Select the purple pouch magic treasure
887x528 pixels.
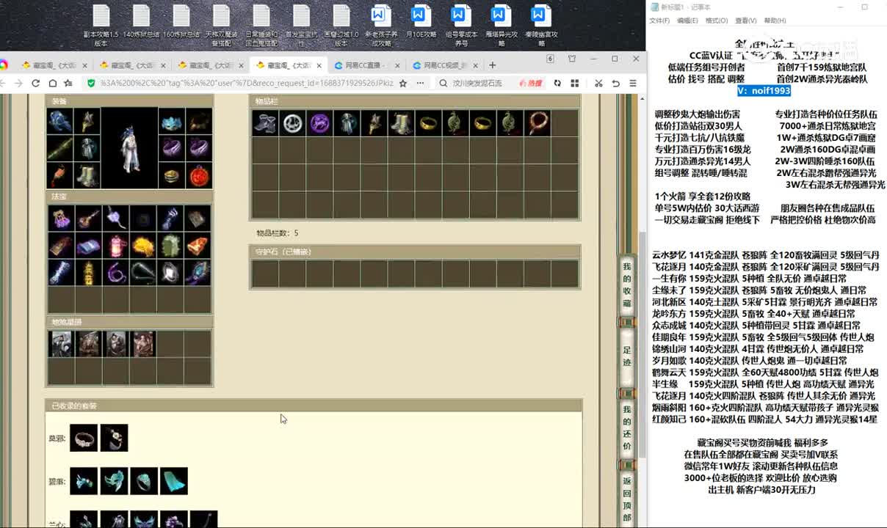pyautogui.click(x=60, y=219)
